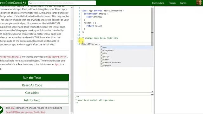Screen dimensions: 203x114
Task: Open the user profile avatar
Action: (199, 3)
